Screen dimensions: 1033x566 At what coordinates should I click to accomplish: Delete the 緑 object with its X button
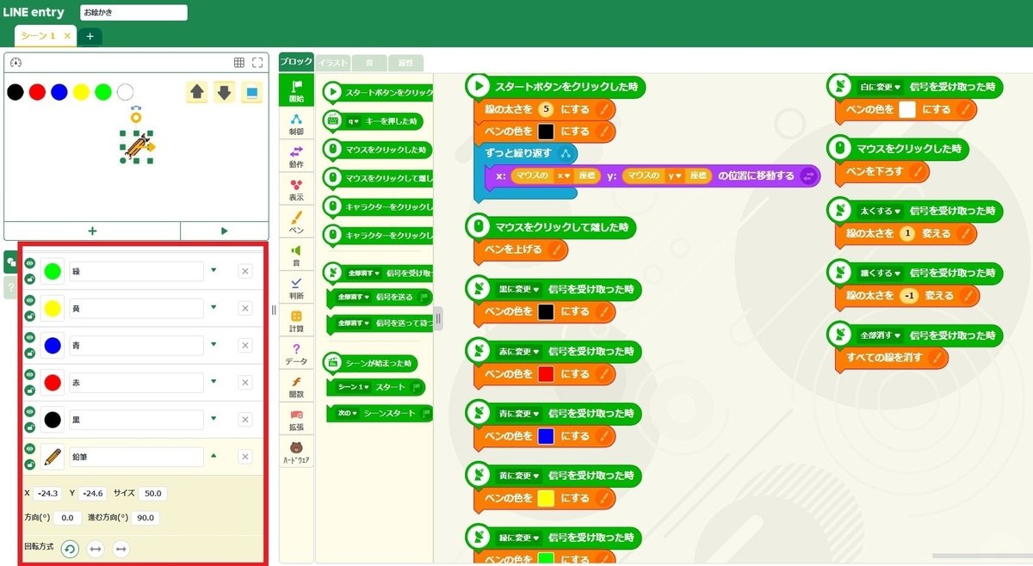click(245, 272)
